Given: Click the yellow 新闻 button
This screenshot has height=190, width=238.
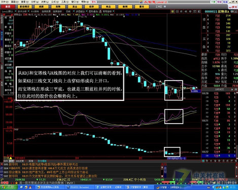Looking at the screenshot, I should coord(125,7).
